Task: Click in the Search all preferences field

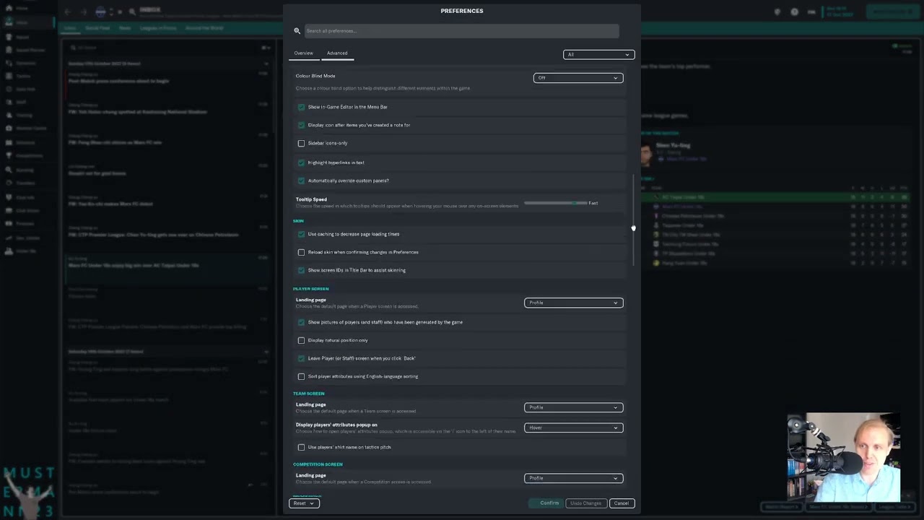Action: 461,31
